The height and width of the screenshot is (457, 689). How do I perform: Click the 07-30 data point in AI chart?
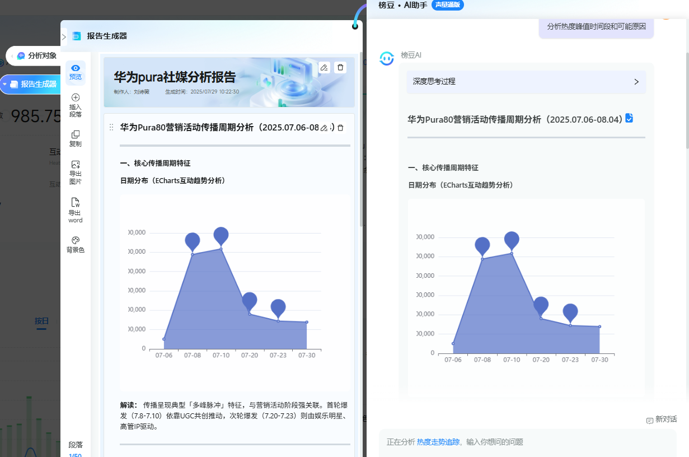[599, 327]
